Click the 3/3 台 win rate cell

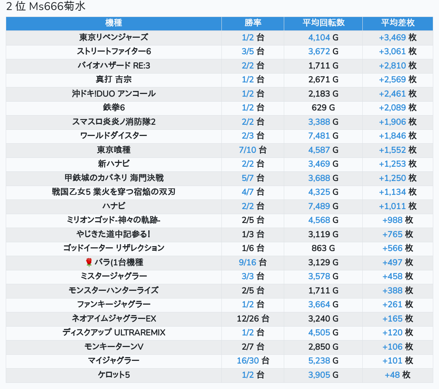[x=253, y=277]
